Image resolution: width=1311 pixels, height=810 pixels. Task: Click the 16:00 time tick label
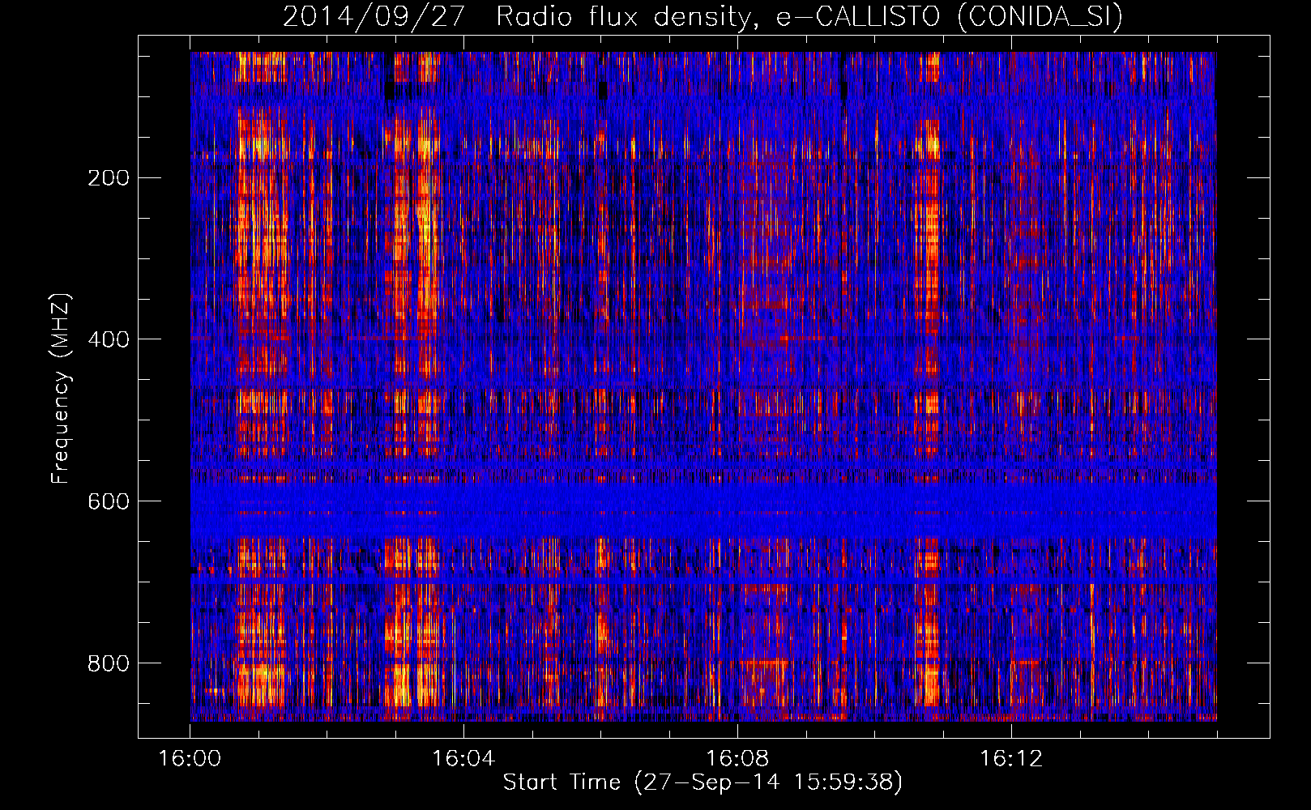pos(190,759)
